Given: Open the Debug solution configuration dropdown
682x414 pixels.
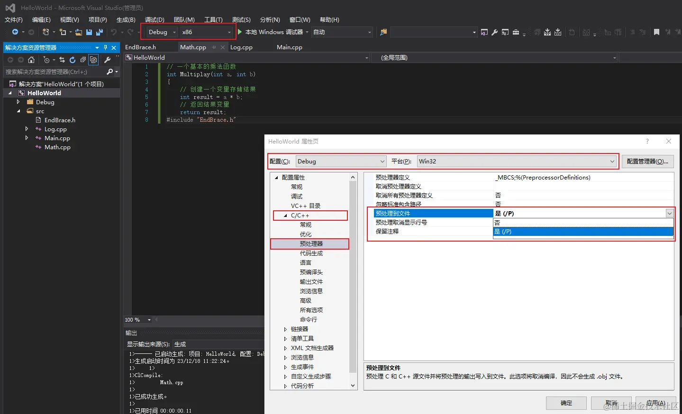Looking at the screenshot, I should [x=162, y=32].
